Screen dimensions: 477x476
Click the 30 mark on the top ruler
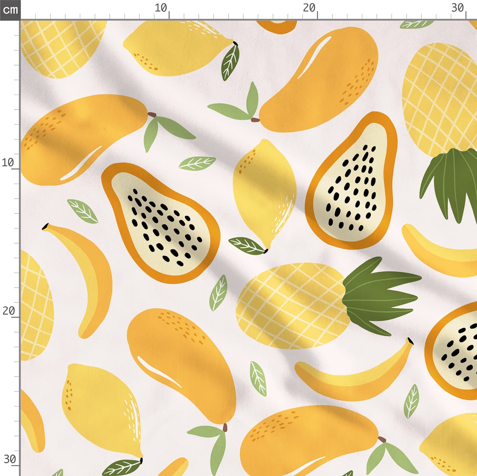coord(458,8)
